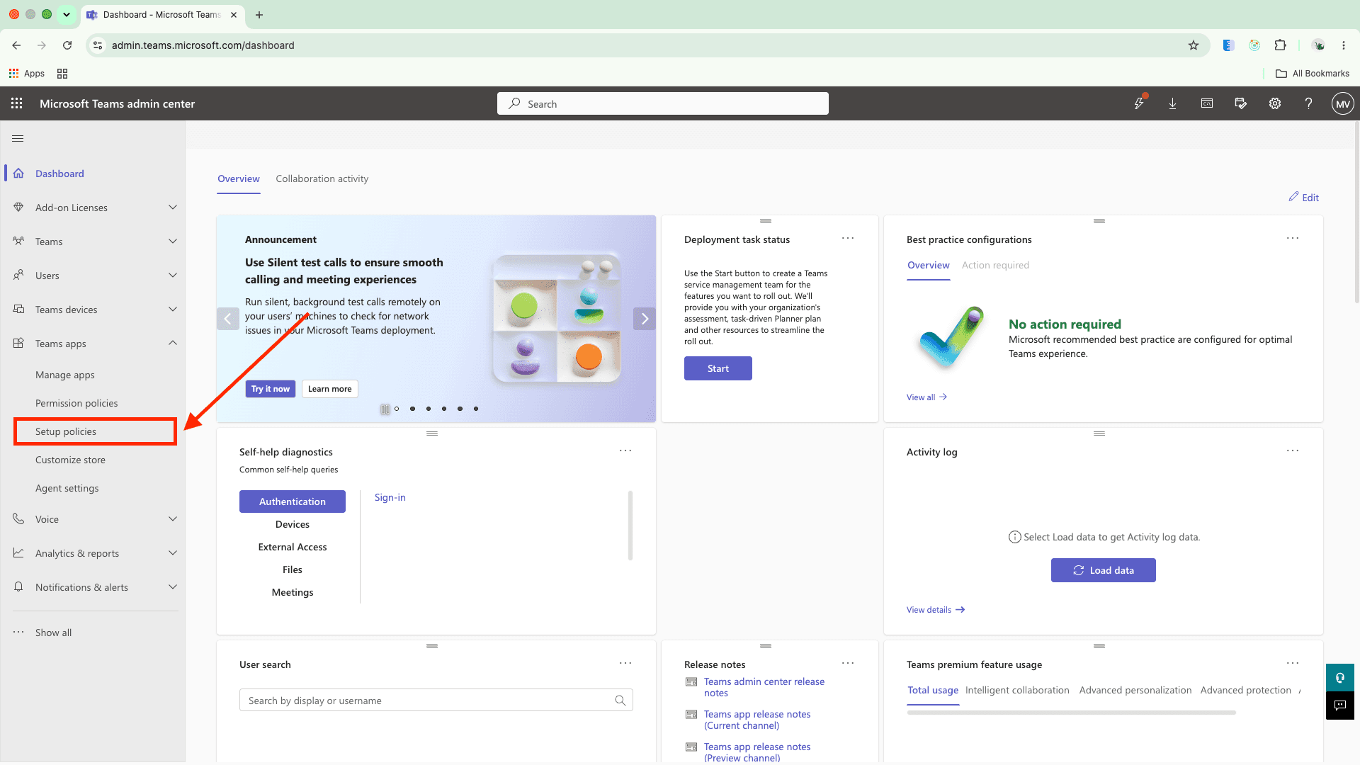Viewport: 1360px width, 765px height.
Task: Select the Overview dashboard tab
Action: click(x=239, y=178)
